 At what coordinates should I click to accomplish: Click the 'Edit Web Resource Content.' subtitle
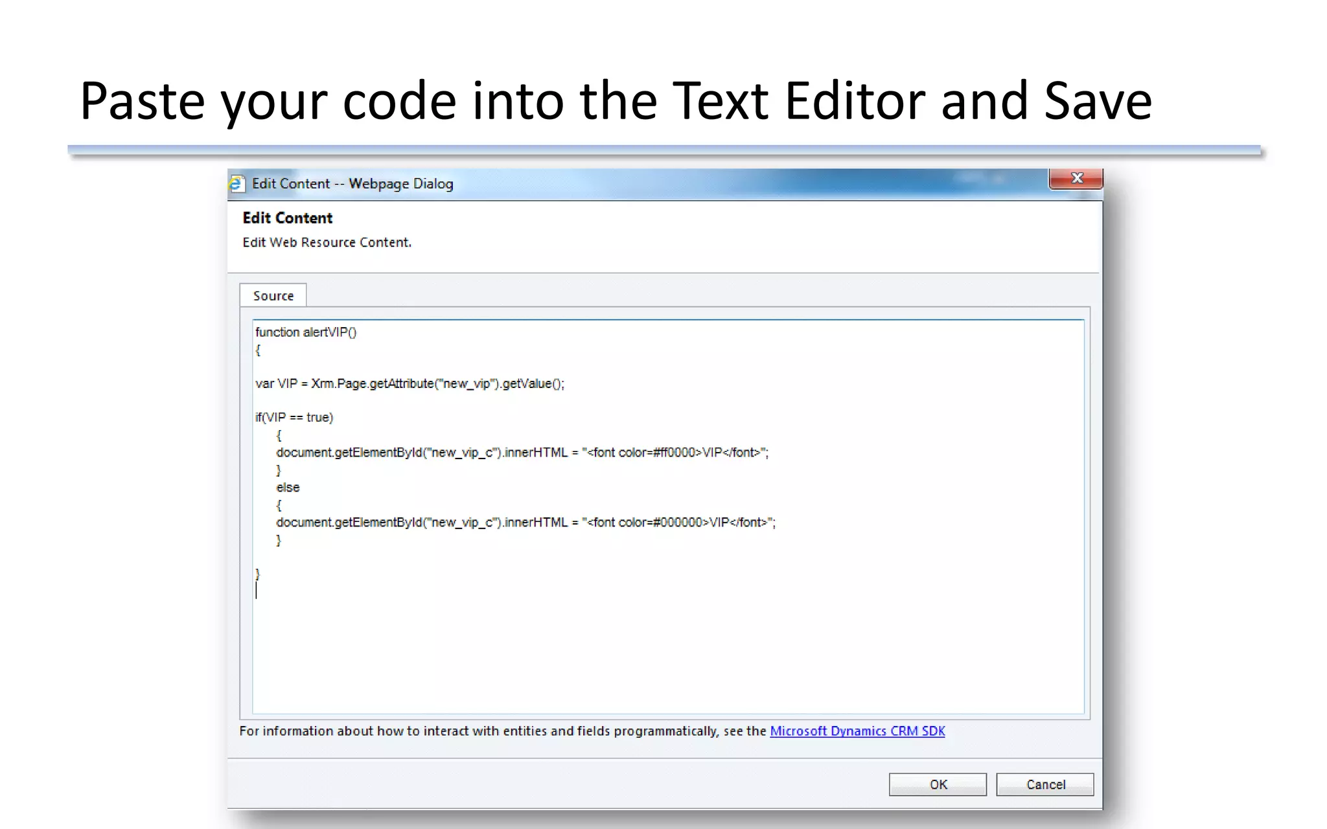(x=327, y=242)
